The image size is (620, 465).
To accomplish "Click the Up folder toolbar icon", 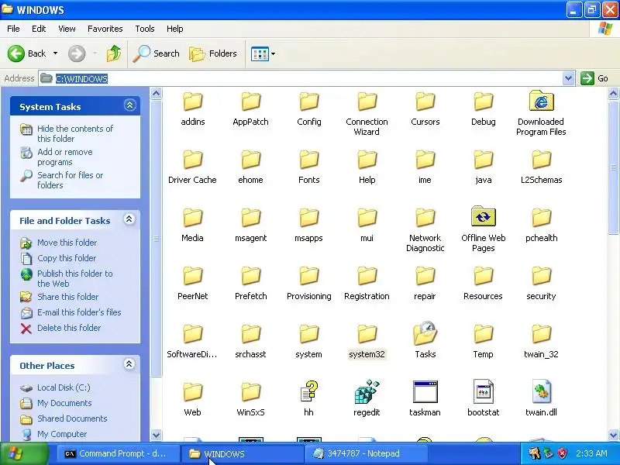I will tap(114, 53).
